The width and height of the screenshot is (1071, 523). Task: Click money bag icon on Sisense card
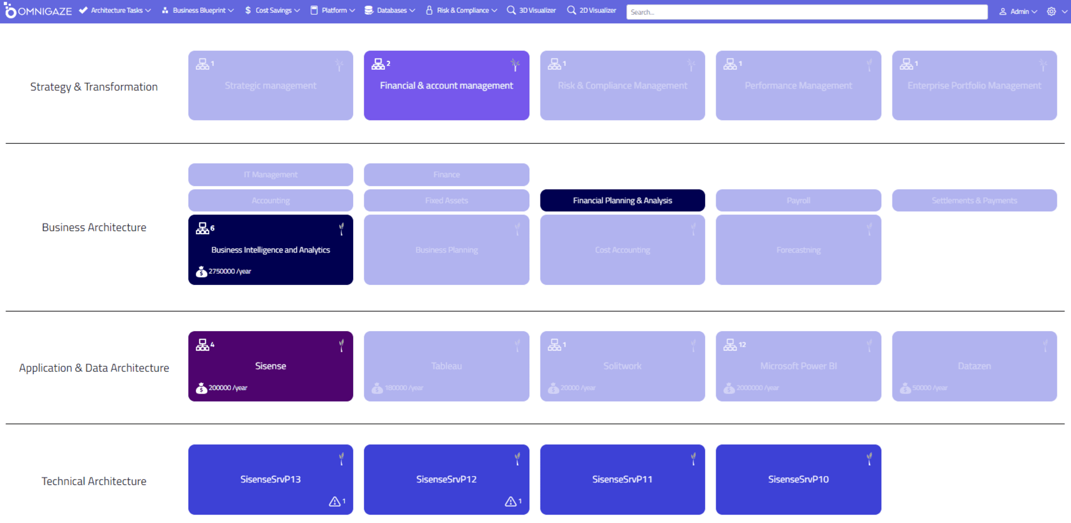pyautogui.click(x=201, y=388)
